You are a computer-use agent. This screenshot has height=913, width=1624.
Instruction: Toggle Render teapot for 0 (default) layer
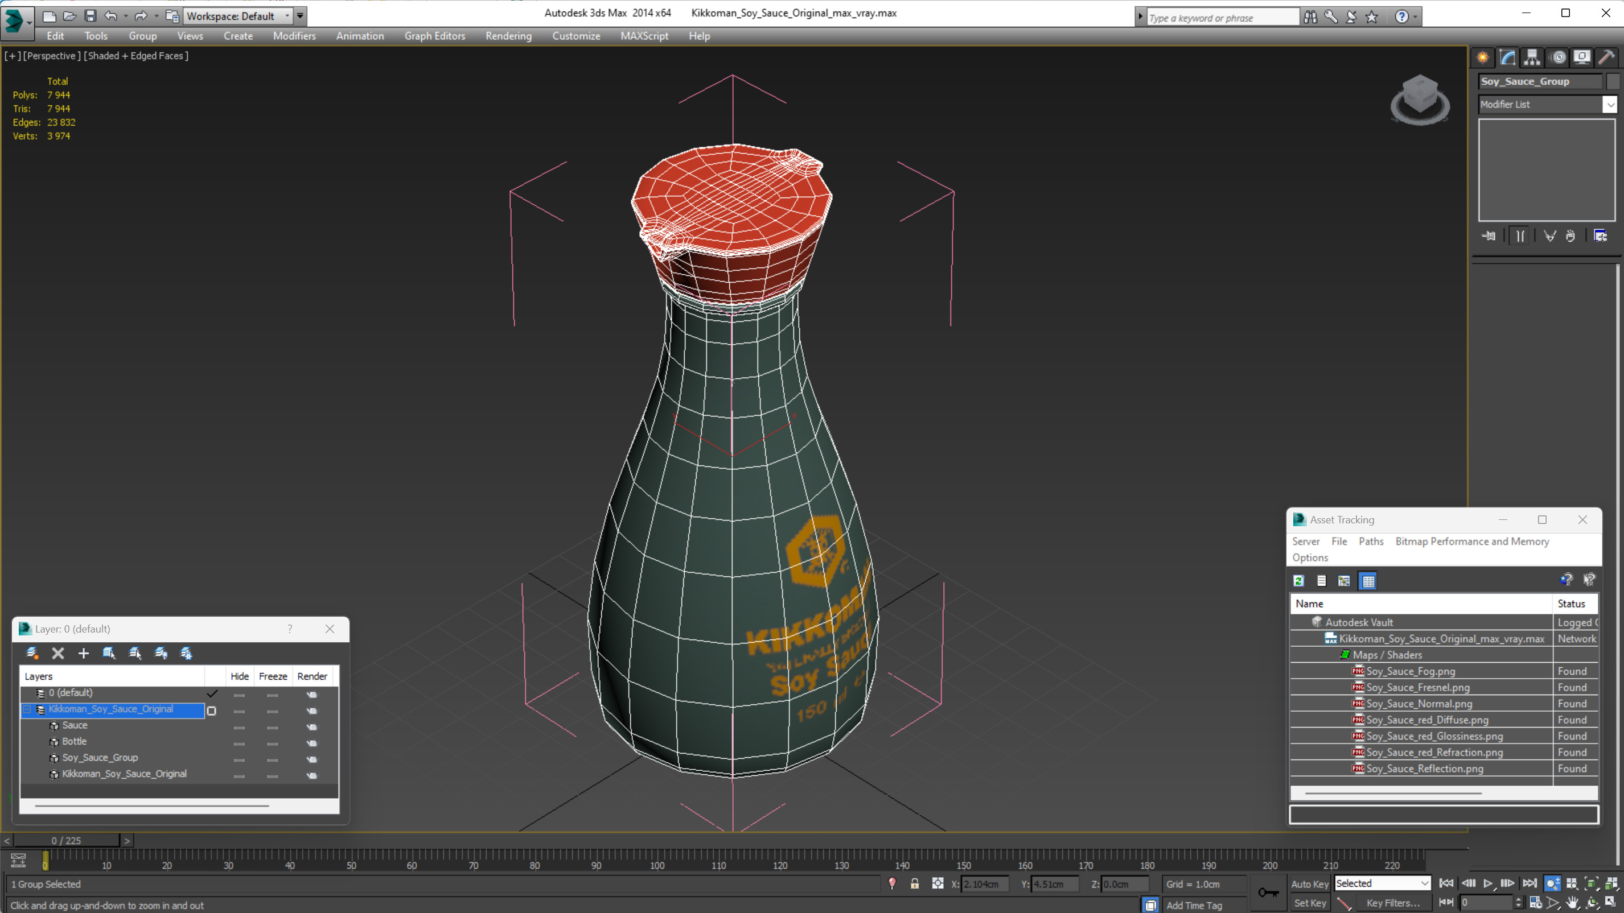312,694
